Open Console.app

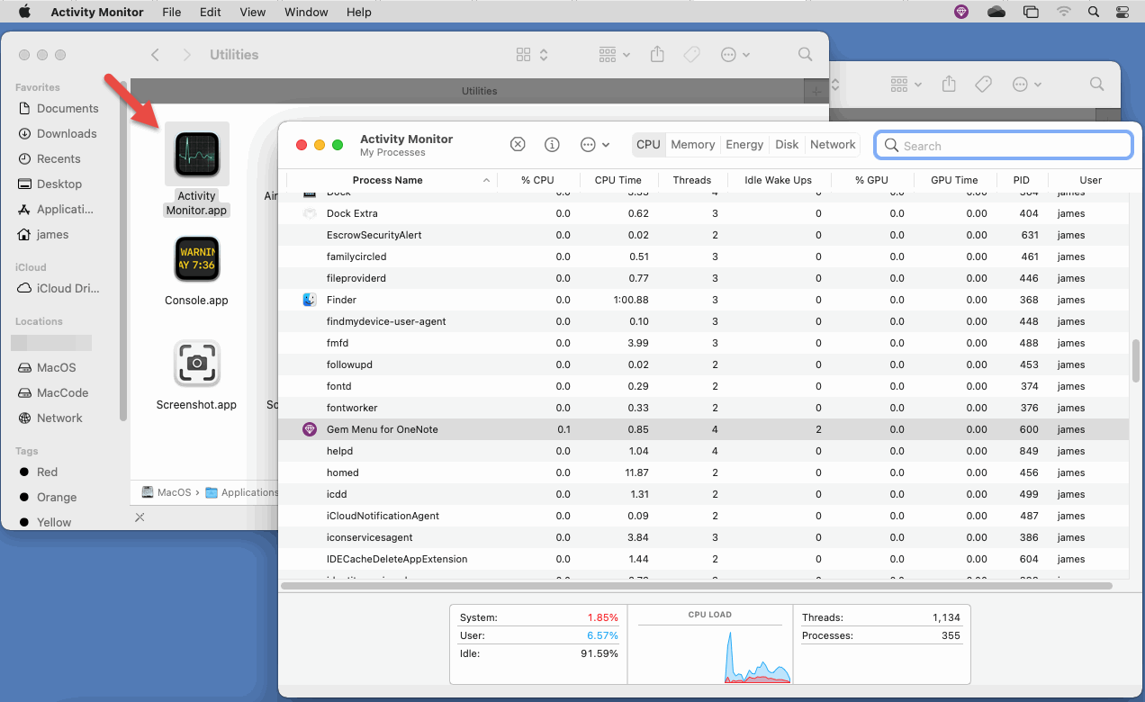point(196,258)
